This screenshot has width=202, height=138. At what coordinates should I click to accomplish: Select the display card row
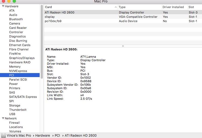tap(123, 17)
